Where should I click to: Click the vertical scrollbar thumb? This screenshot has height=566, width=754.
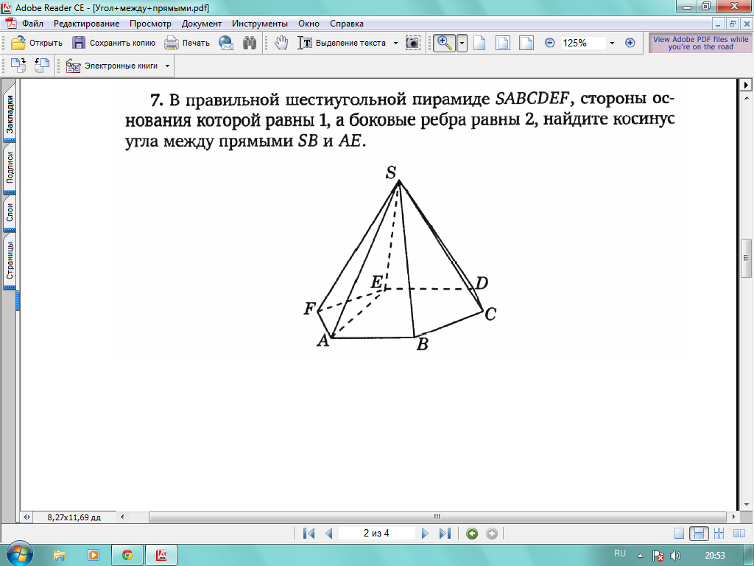(746, 259)
